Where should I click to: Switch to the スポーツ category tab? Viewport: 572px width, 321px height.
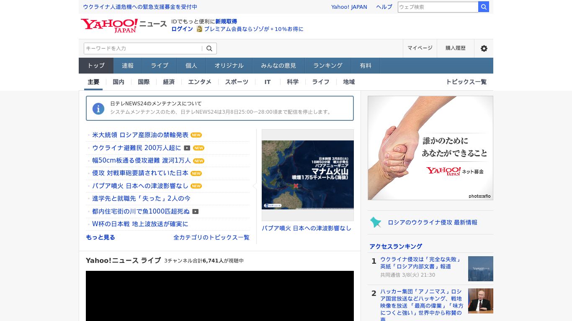coord(236,82)
